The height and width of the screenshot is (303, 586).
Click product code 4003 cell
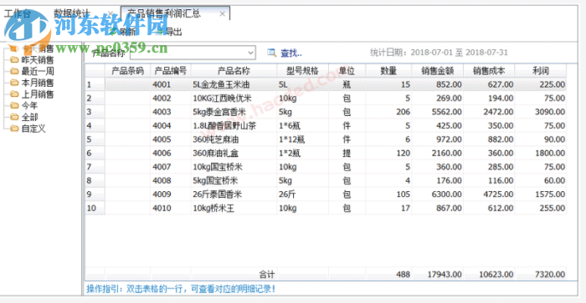tap(171, 112)
